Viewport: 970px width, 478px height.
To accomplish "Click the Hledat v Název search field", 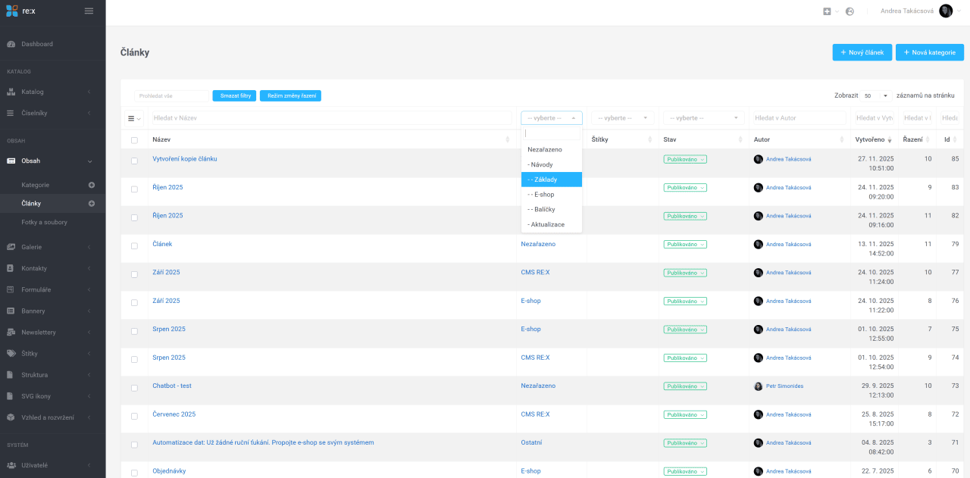I will [x=330, y=118].
